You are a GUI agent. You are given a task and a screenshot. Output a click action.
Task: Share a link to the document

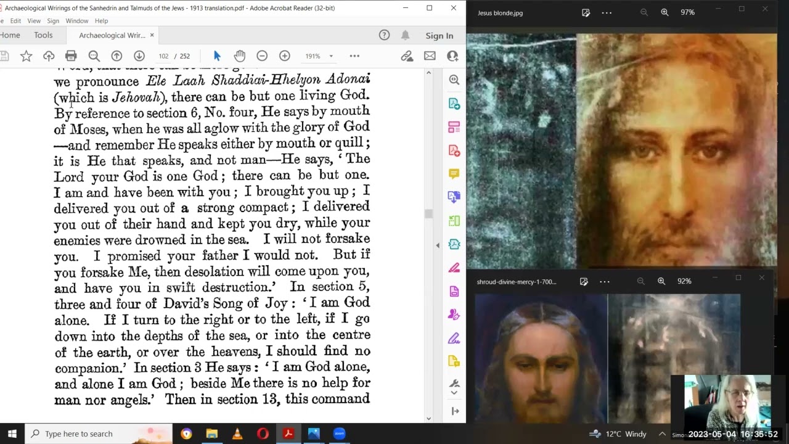(407, 56)
